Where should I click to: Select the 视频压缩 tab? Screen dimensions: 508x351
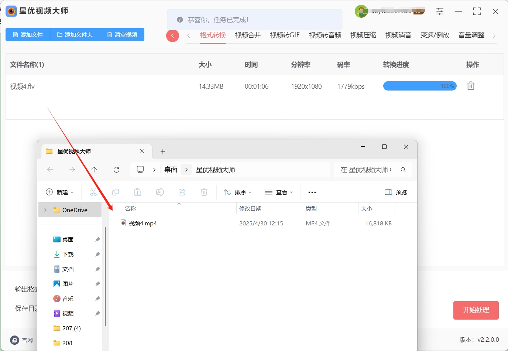coord(363,35)
